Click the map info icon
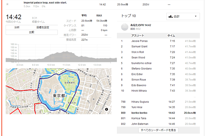 107,109
